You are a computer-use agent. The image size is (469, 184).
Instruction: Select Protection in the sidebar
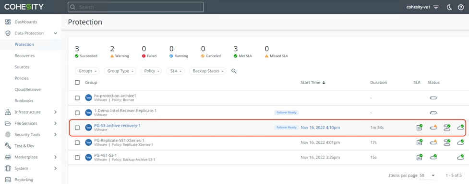point(24,44)
